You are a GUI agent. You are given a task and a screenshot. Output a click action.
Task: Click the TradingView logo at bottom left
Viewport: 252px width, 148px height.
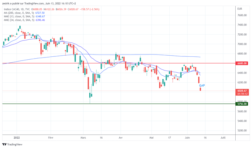12,144
